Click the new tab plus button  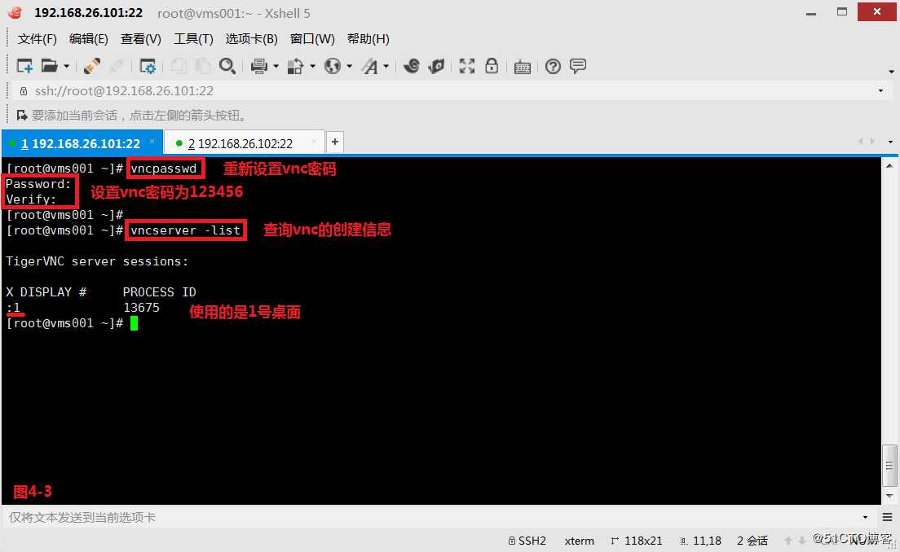[334, 142]
